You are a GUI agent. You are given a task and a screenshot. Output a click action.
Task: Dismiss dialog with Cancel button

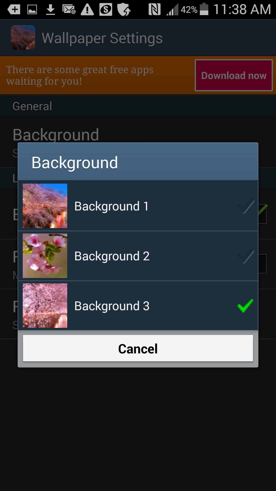[138, 348]
